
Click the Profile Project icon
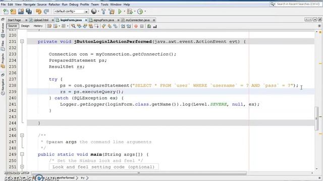(140, 12)
